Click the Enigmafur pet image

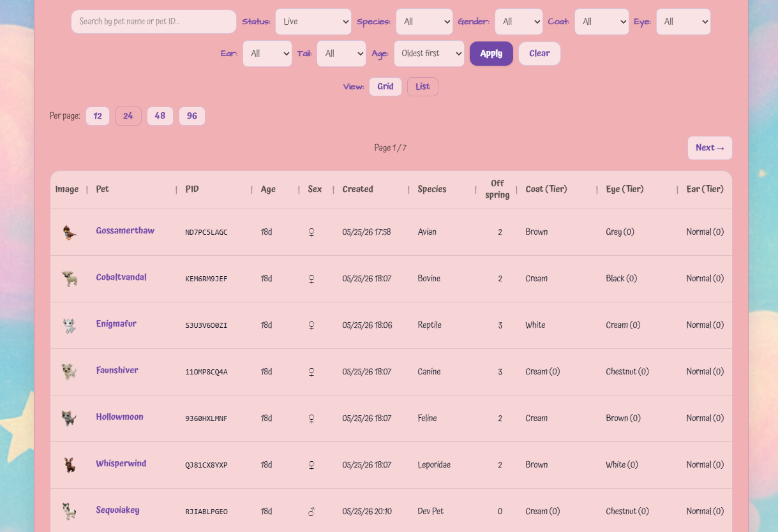coord(69,325)
